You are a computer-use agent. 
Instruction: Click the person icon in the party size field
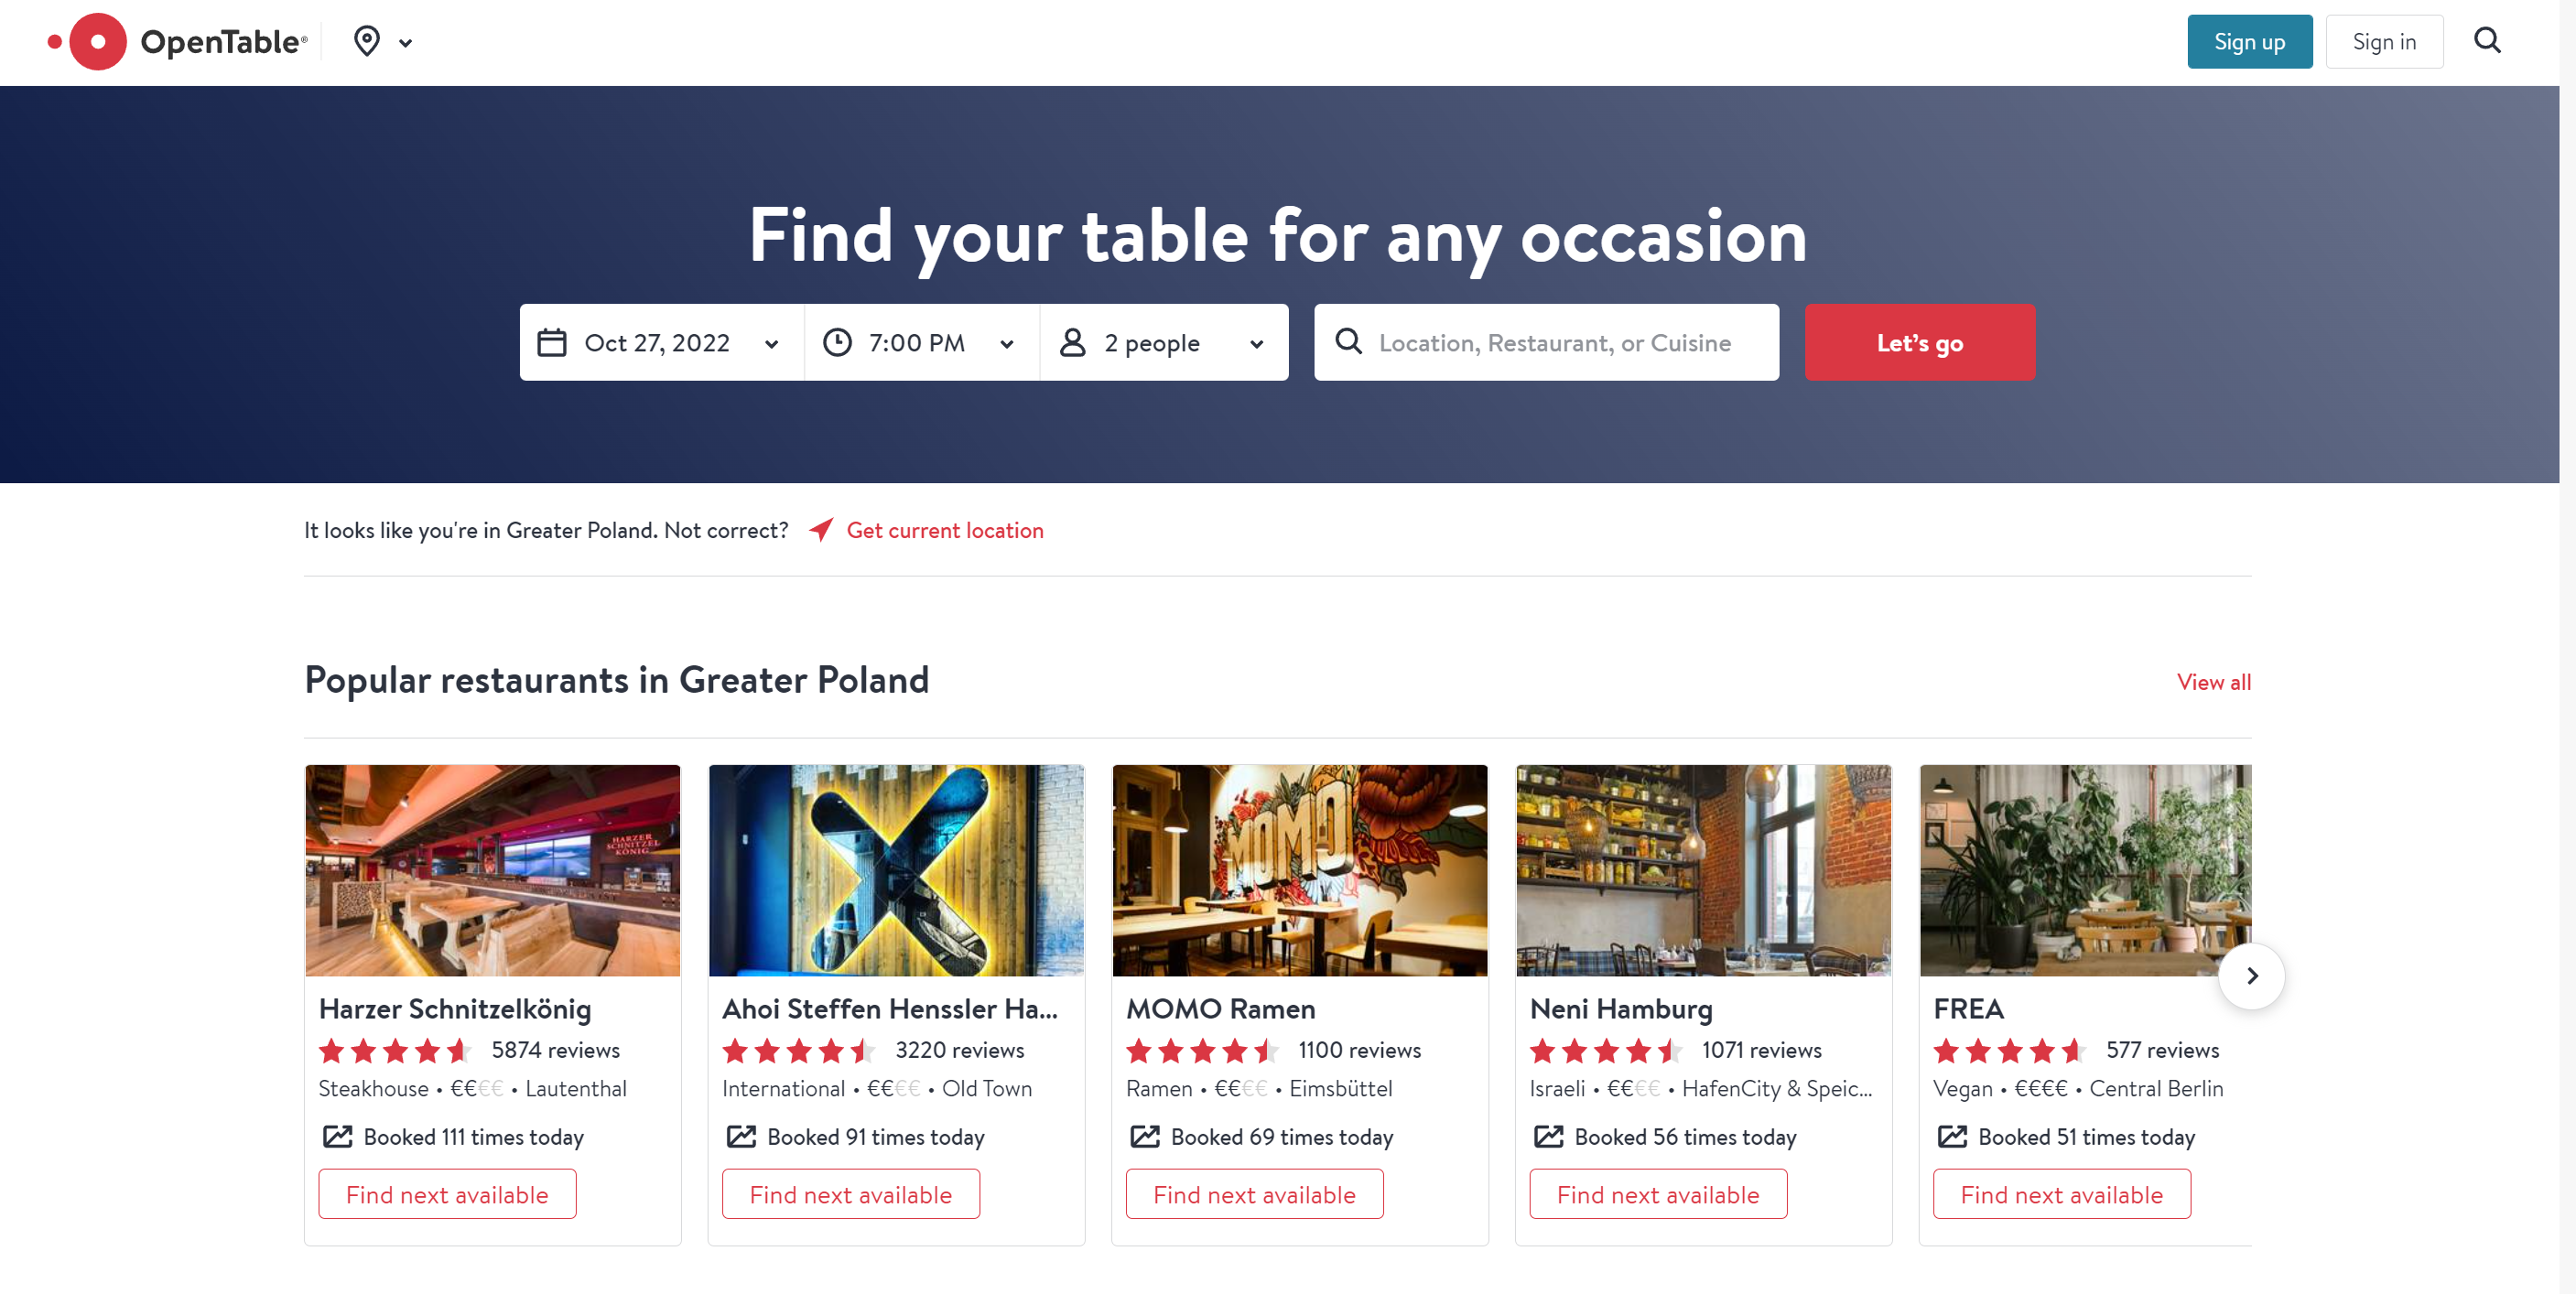tap(1073, 341)
